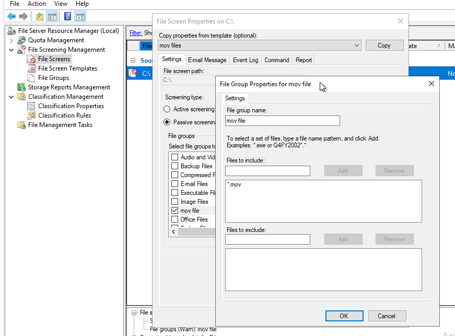Image resolution: width=455 pixels, height=336 pixels.
Task: Select the Passive screening radio button
Action: (x=167, y=122)
